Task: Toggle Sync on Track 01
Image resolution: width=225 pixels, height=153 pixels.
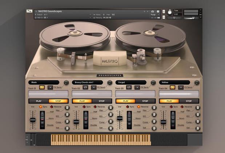Action: click(41, 107)
